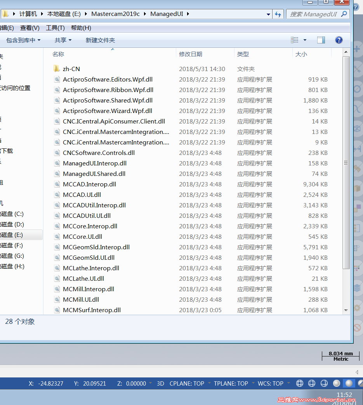
Task: Sort by the 名称 column header
Action: click(x=58, y=54)
